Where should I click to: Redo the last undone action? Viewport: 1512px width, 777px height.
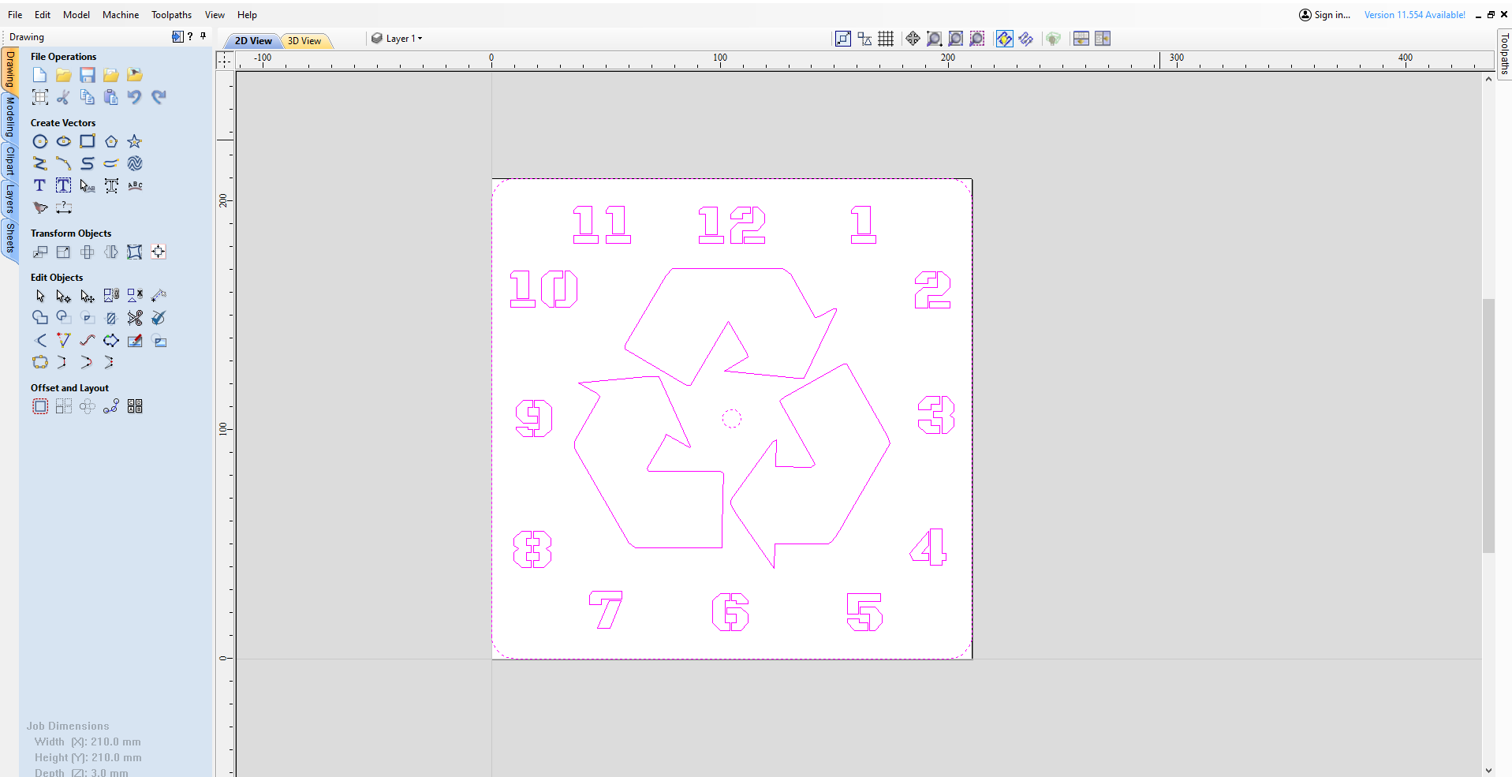[x=159, y=97]
